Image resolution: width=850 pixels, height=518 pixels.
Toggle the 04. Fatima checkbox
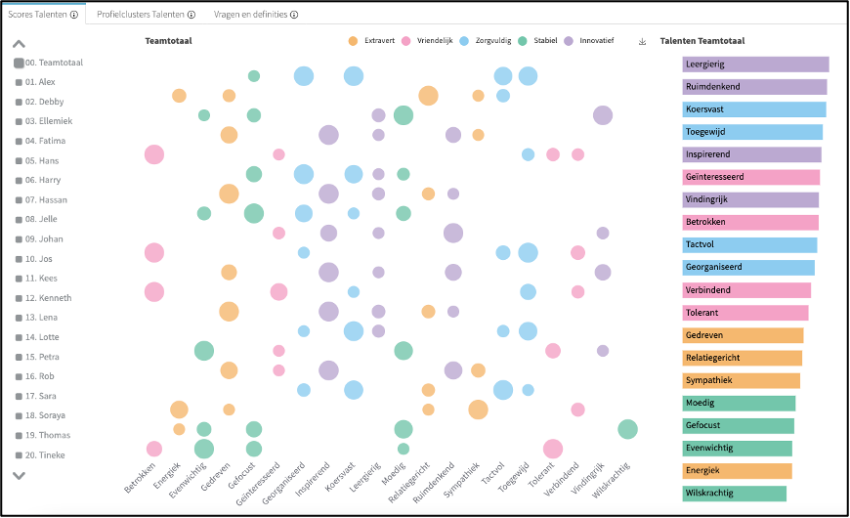click(19, 141)
